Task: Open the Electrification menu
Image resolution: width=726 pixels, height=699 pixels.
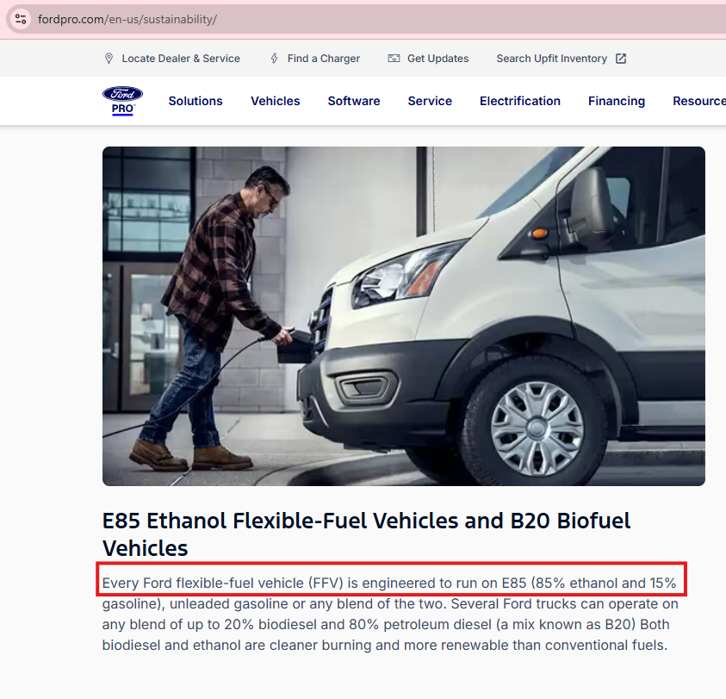Action: click(520, 101)
